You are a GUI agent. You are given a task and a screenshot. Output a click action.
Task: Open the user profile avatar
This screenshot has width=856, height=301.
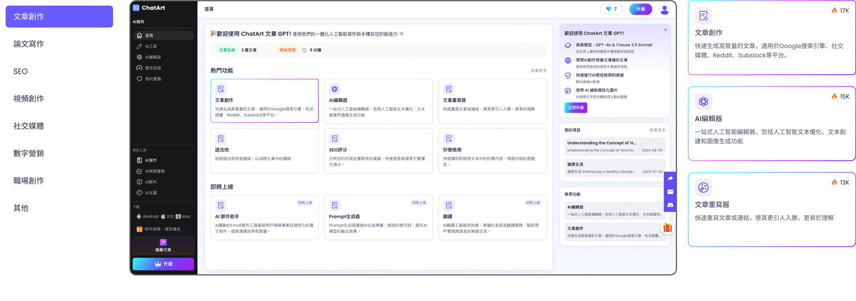[x=664, y=9]
